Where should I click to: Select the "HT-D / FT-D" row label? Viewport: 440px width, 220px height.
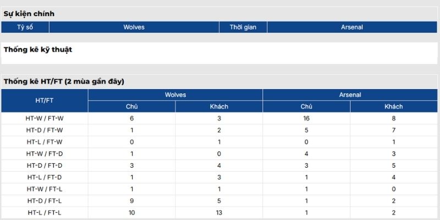(x=44, y=166)
